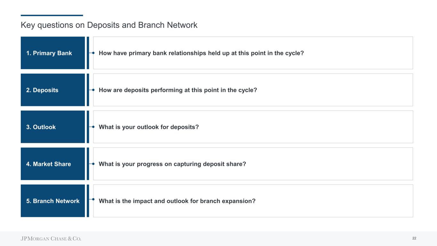Click the "What is your outlook for deposits?" text
This screenshot has width=437, height=246.
(149, 127)
